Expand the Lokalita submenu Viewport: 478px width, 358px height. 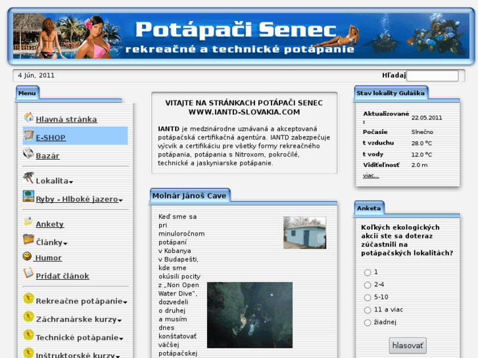[x=71, y=182]
